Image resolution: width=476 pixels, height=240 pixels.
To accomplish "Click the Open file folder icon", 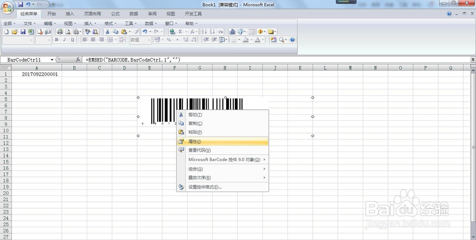I will (x=15, y=31).
